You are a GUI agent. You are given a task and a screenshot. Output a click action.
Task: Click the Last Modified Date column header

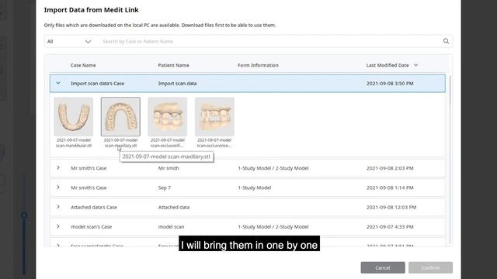[388, 65]
